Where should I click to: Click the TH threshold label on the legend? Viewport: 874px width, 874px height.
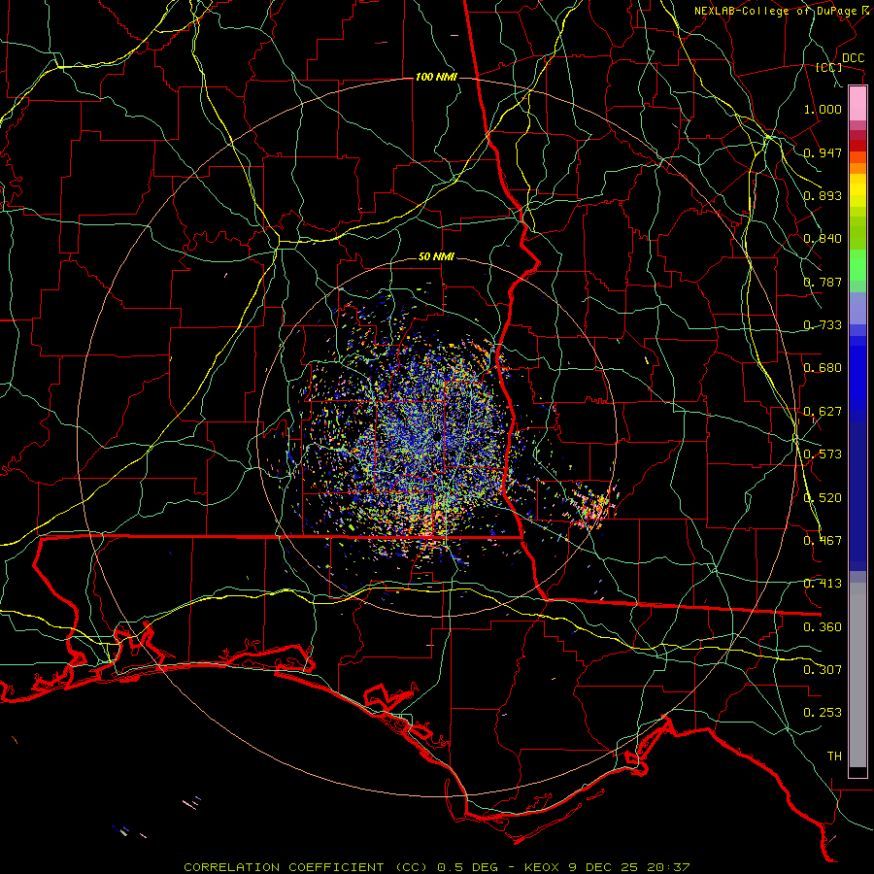834,756
